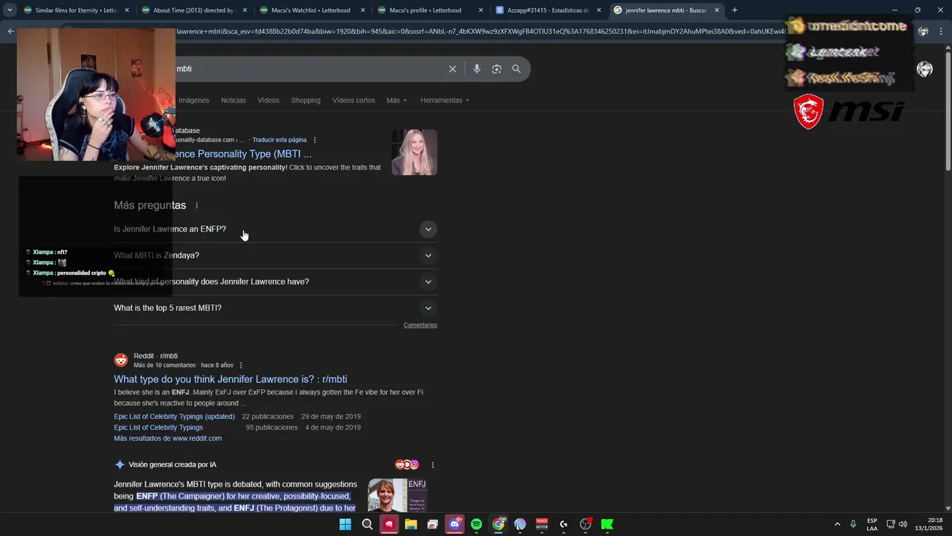Open Kick app from the taskbar
Image resolution: width=952 pixels, height=536 pixels.
pyautogui.click(x=608, y=524)
